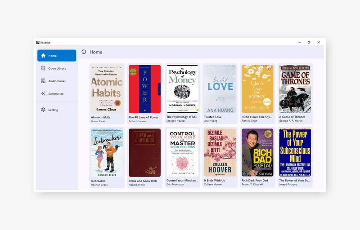
Task: Click title text "It Ends With Us"
Action: 215,180
